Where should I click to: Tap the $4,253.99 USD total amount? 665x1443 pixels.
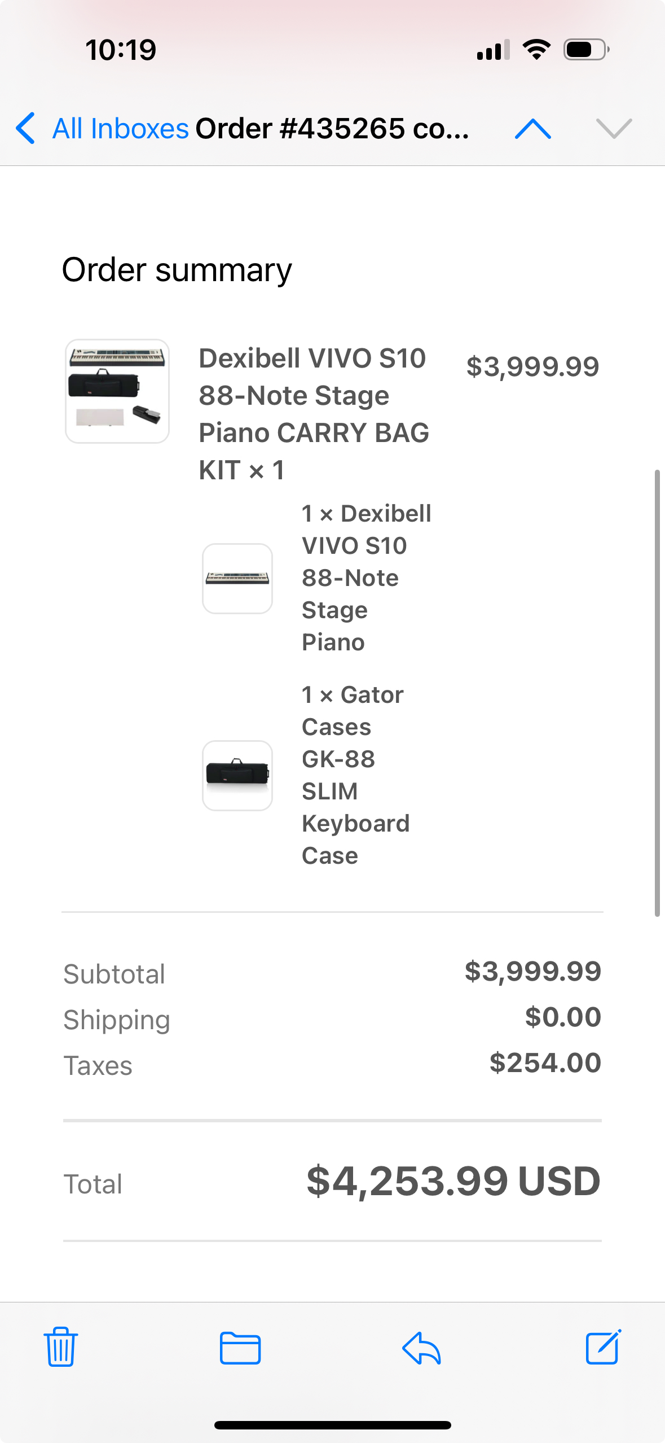tap(453, 1181)
